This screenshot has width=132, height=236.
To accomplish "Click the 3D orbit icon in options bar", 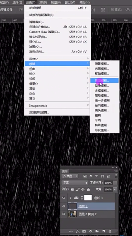I will click(x=128, y=10).
